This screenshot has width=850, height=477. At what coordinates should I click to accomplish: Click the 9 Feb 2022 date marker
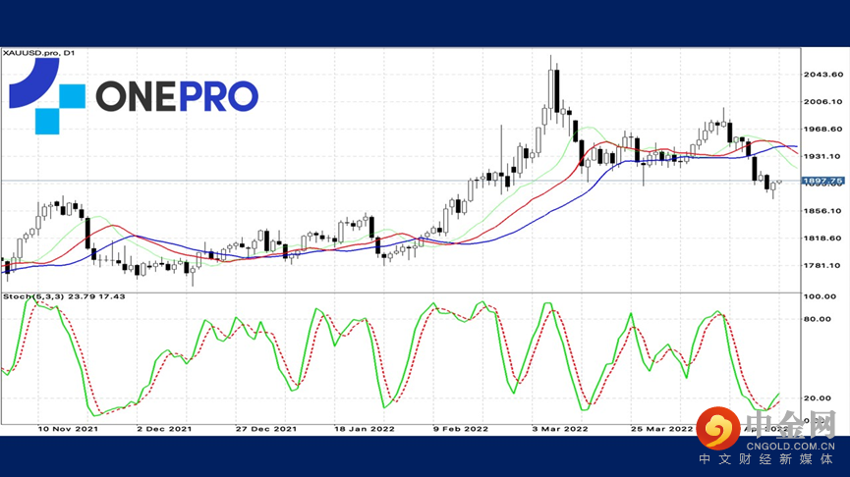pyautogui.click(x=461, y=429)
